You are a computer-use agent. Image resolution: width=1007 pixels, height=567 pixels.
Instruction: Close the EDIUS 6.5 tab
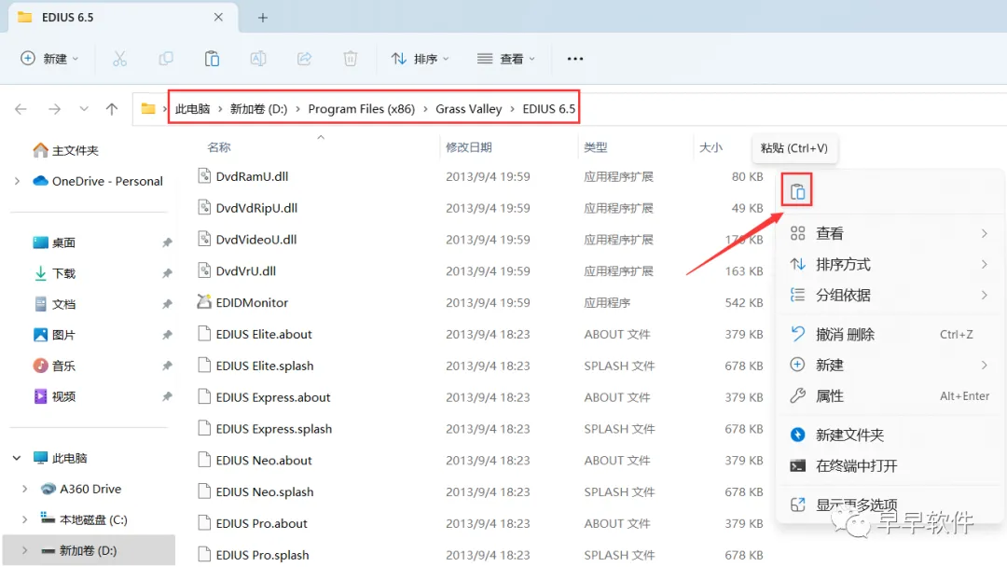218,18
